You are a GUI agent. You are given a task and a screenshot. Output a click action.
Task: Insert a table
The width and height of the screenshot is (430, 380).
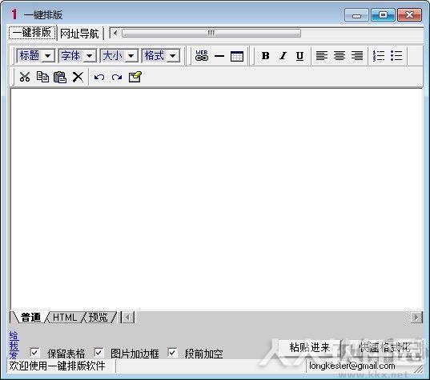coord(237,56)
